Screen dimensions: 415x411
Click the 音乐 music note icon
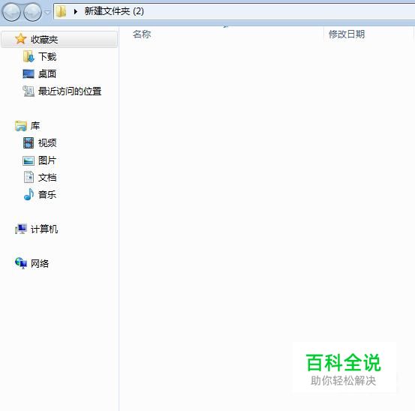tap(29, 194)
